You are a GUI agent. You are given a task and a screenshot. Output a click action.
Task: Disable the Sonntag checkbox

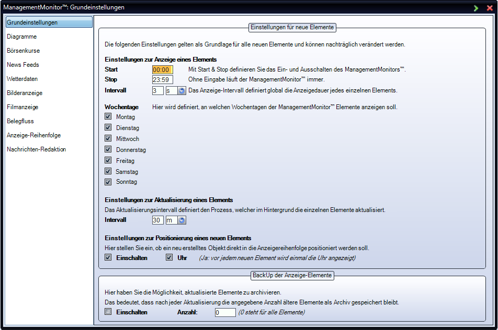[x=108, y=182]
